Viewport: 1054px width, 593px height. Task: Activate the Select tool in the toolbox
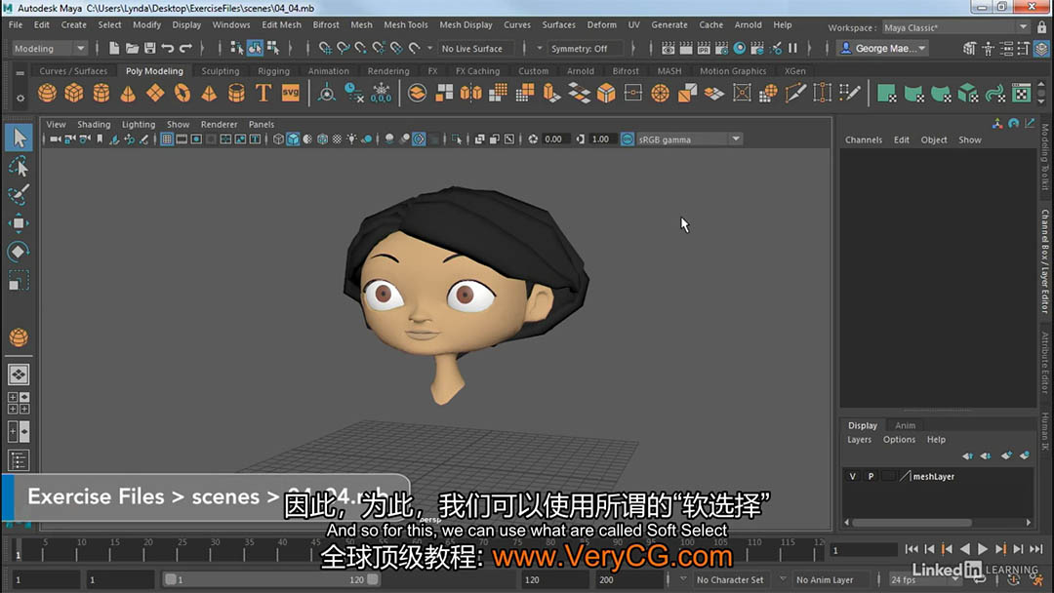click(19, 138)
